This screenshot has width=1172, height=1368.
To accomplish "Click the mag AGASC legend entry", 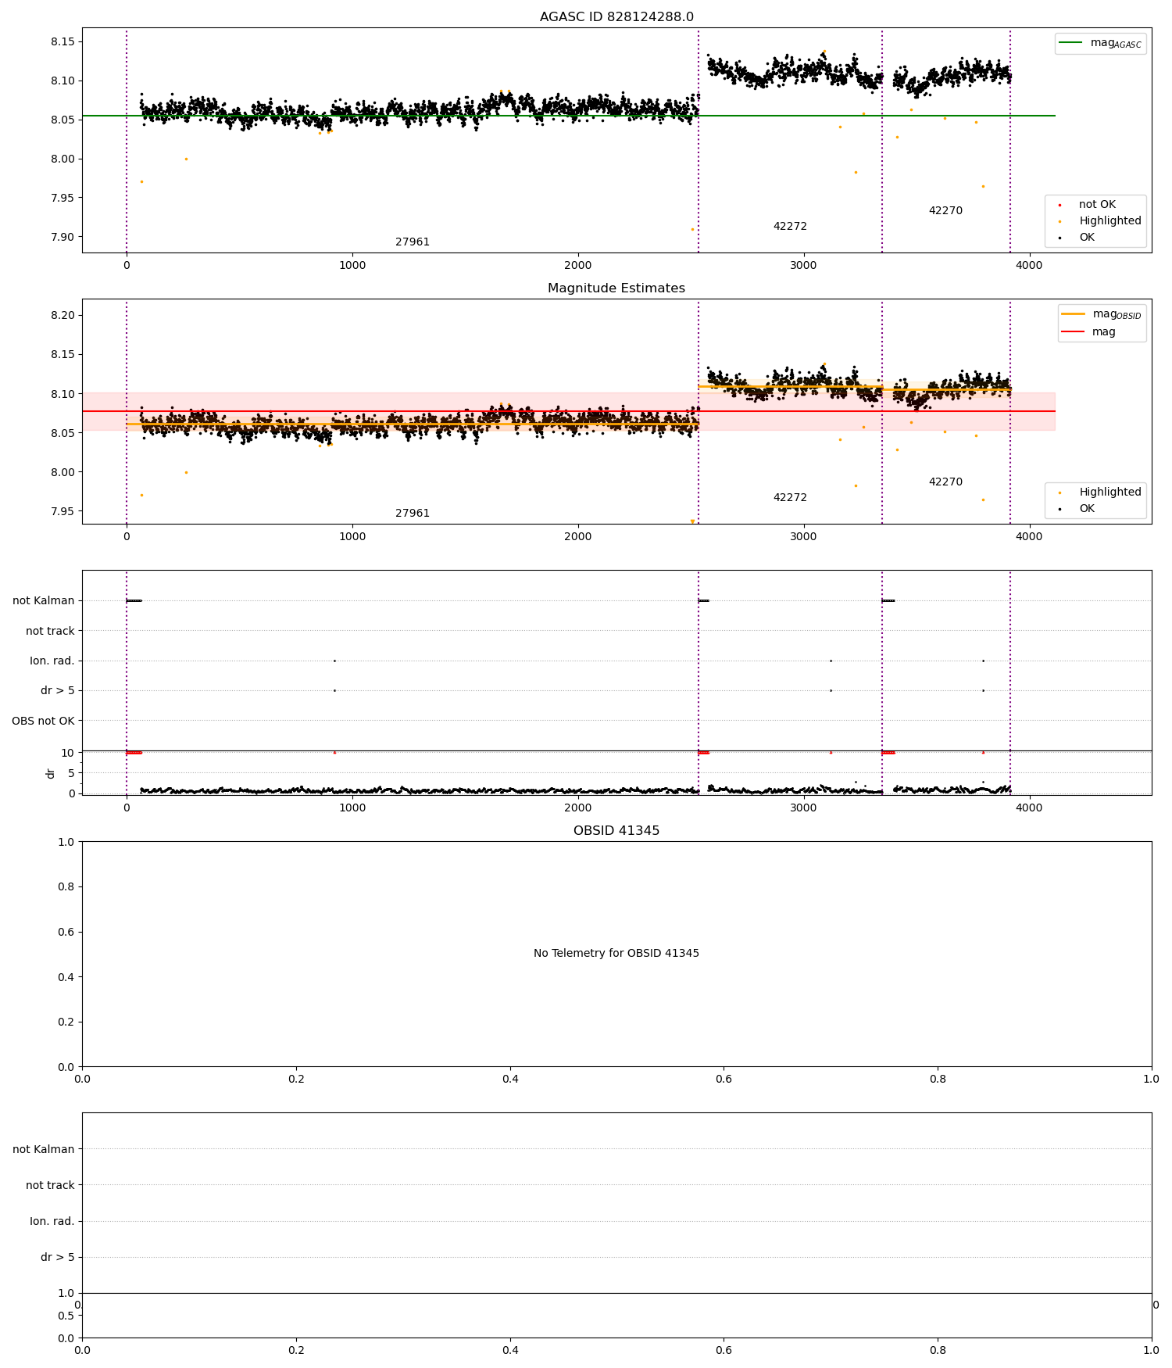I will 1100,44.
